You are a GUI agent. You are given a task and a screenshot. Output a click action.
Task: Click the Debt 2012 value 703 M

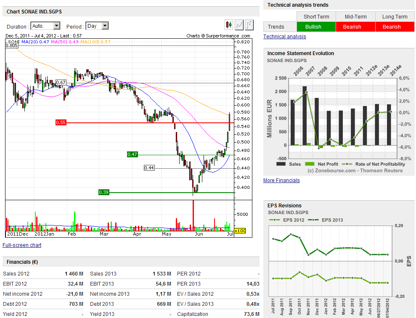click(x=76, y=304)
